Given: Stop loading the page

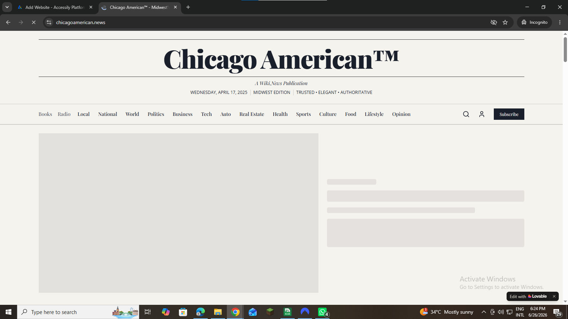Looking at the screenshot, I should pyautogui.click(x=34, y=22).
